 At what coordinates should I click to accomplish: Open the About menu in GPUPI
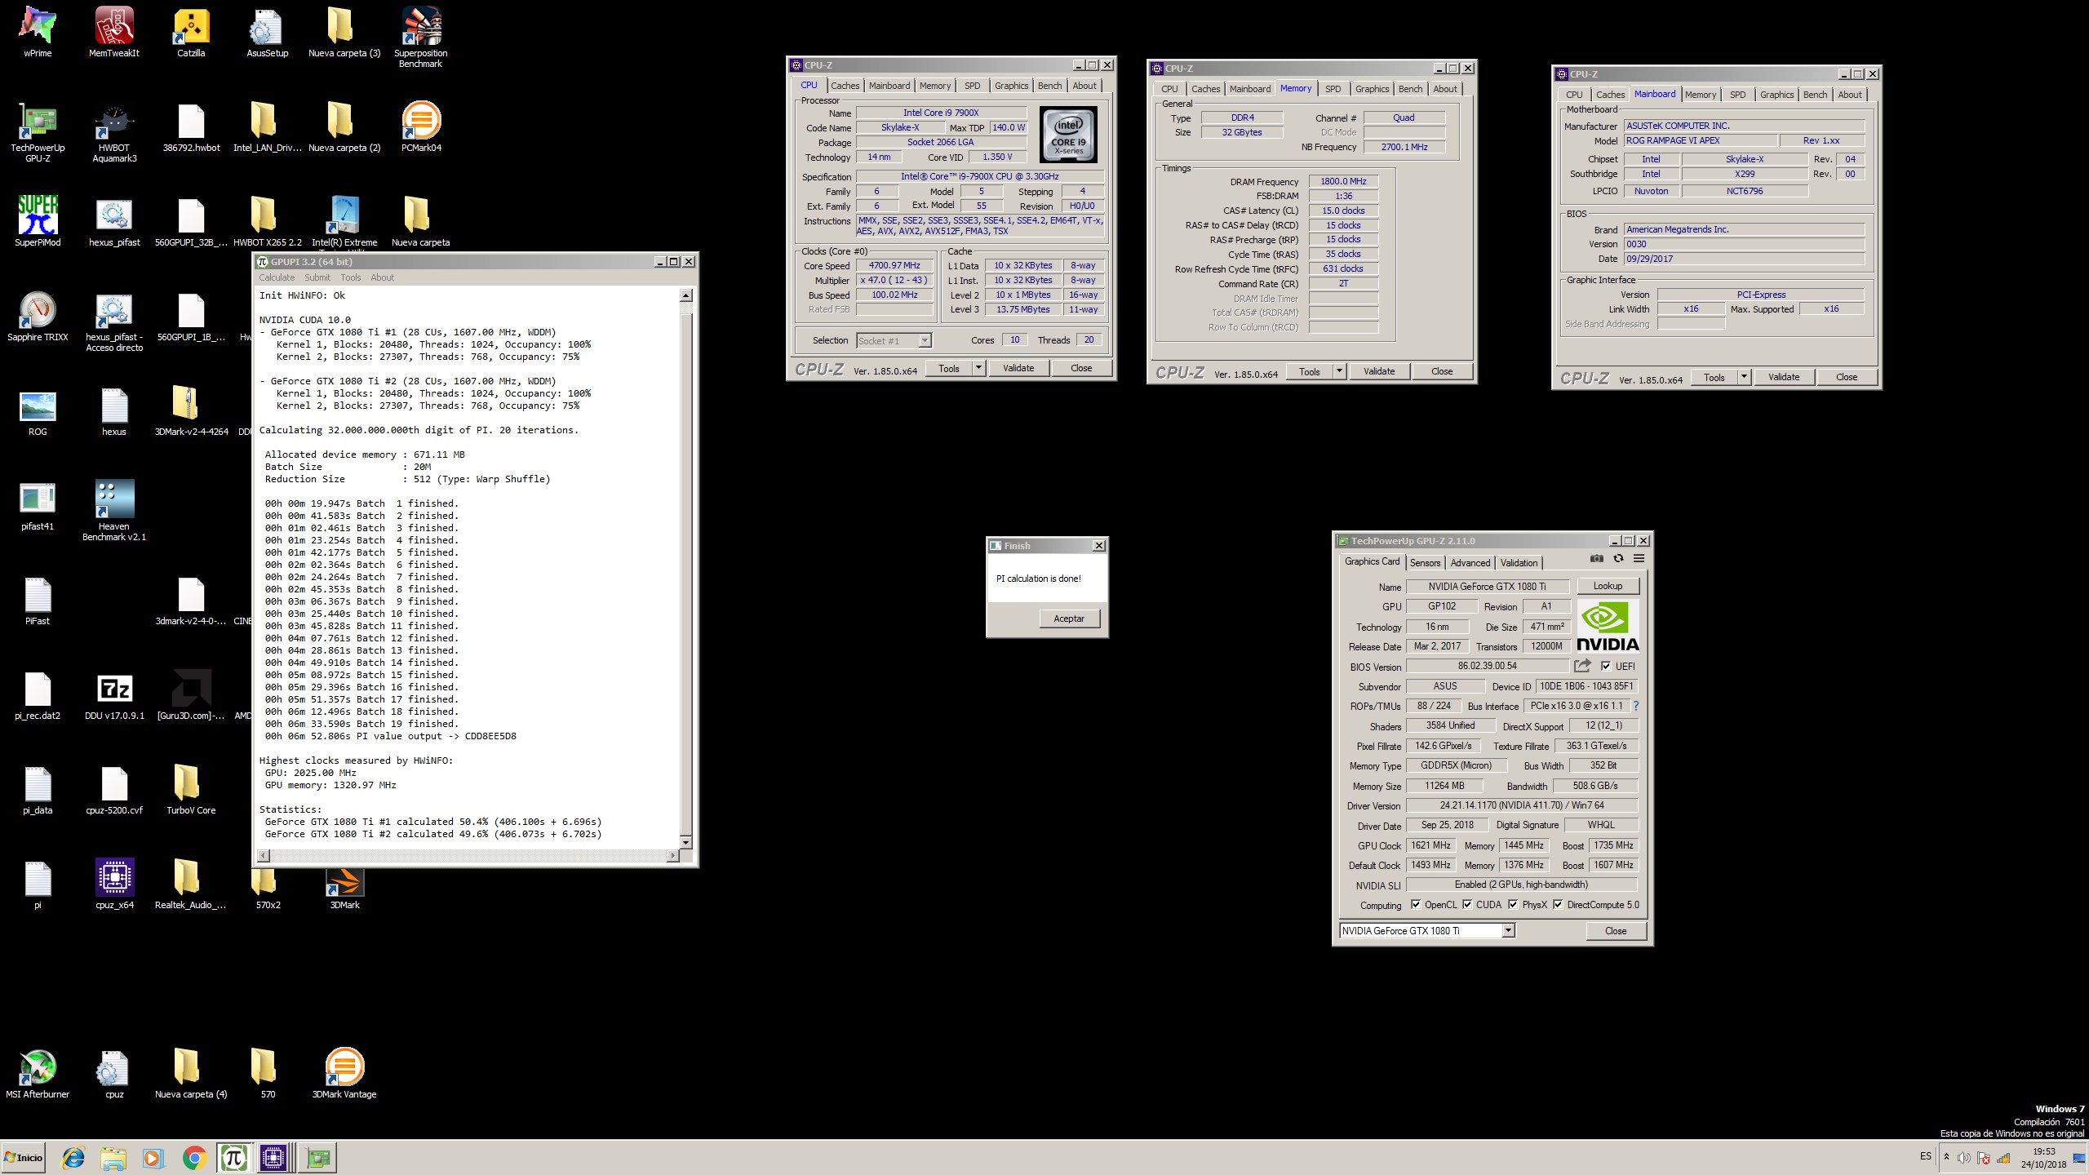(x=382, y=277)
